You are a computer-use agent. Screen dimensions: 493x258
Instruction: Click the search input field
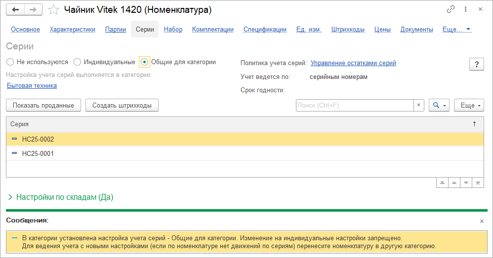(354, 105)
